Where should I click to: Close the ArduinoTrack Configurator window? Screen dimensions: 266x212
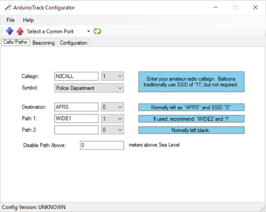tap(255, 7)
